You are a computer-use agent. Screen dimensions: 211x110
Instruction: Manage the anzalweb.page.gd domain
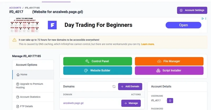click(131, 103)
